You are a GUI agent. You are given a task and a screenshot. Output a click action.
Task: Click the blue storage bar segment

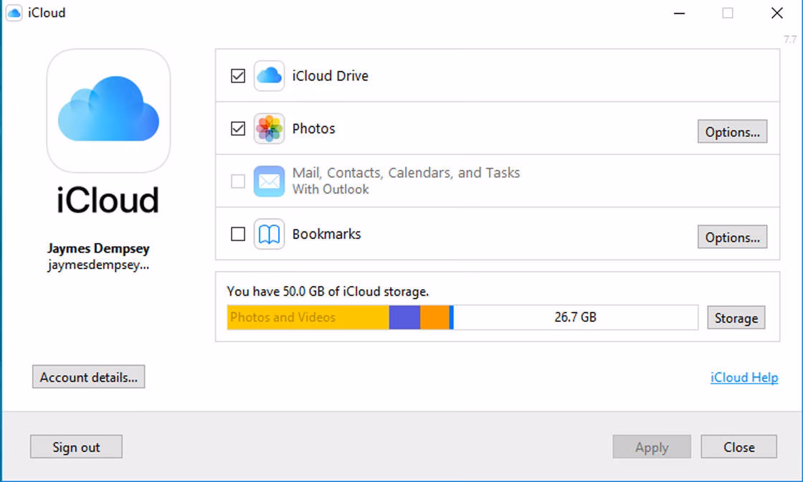tap(404, 317)
